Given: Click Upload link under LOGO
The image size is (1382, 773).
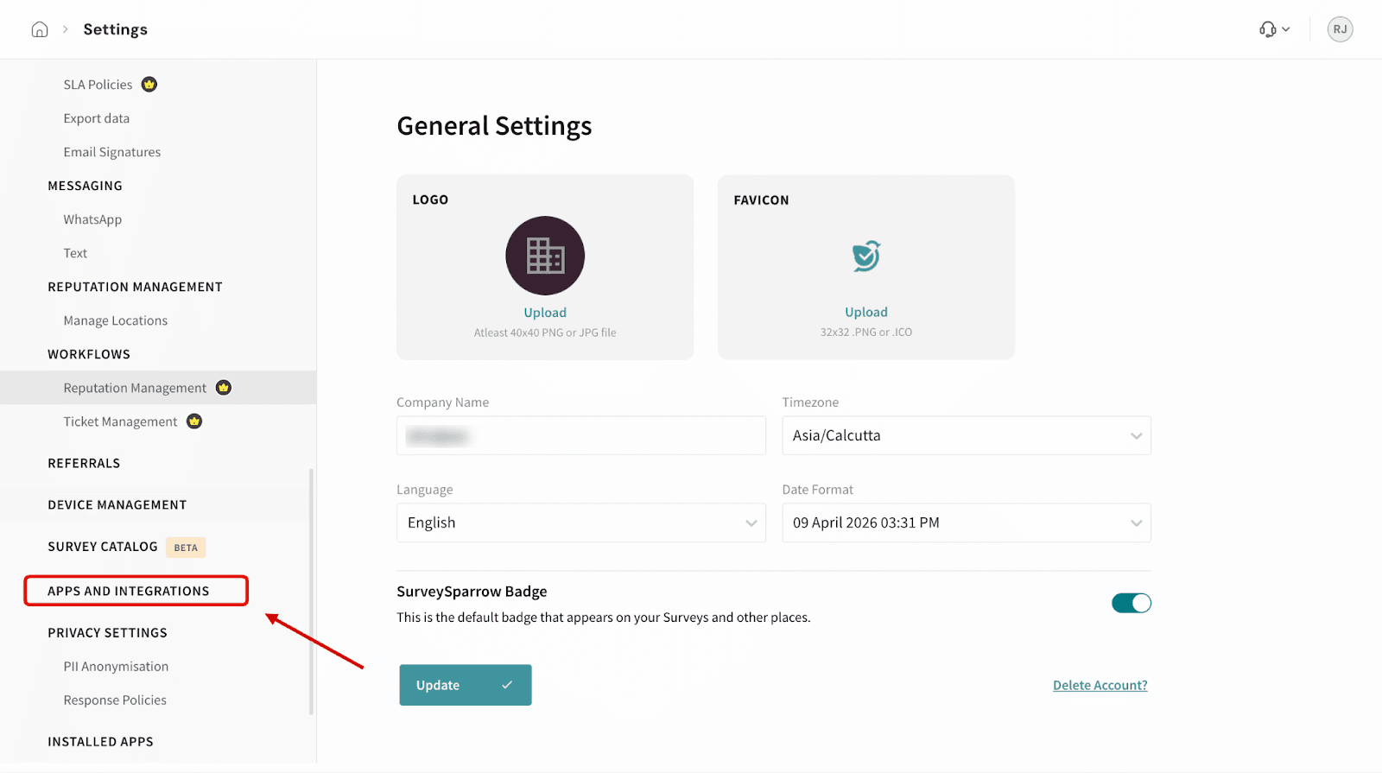Looking at the screenshot, I should (x=545, y=313).
